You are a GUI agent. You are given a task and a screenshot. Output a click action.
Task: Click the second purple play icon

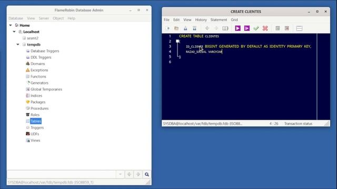247,28
